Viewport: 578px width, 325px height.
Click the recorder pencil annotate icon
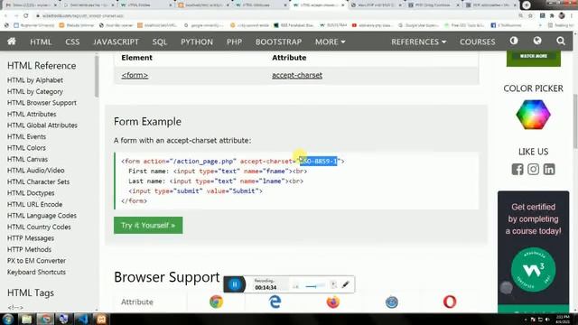pyautogui.click(x=345, y=284)
